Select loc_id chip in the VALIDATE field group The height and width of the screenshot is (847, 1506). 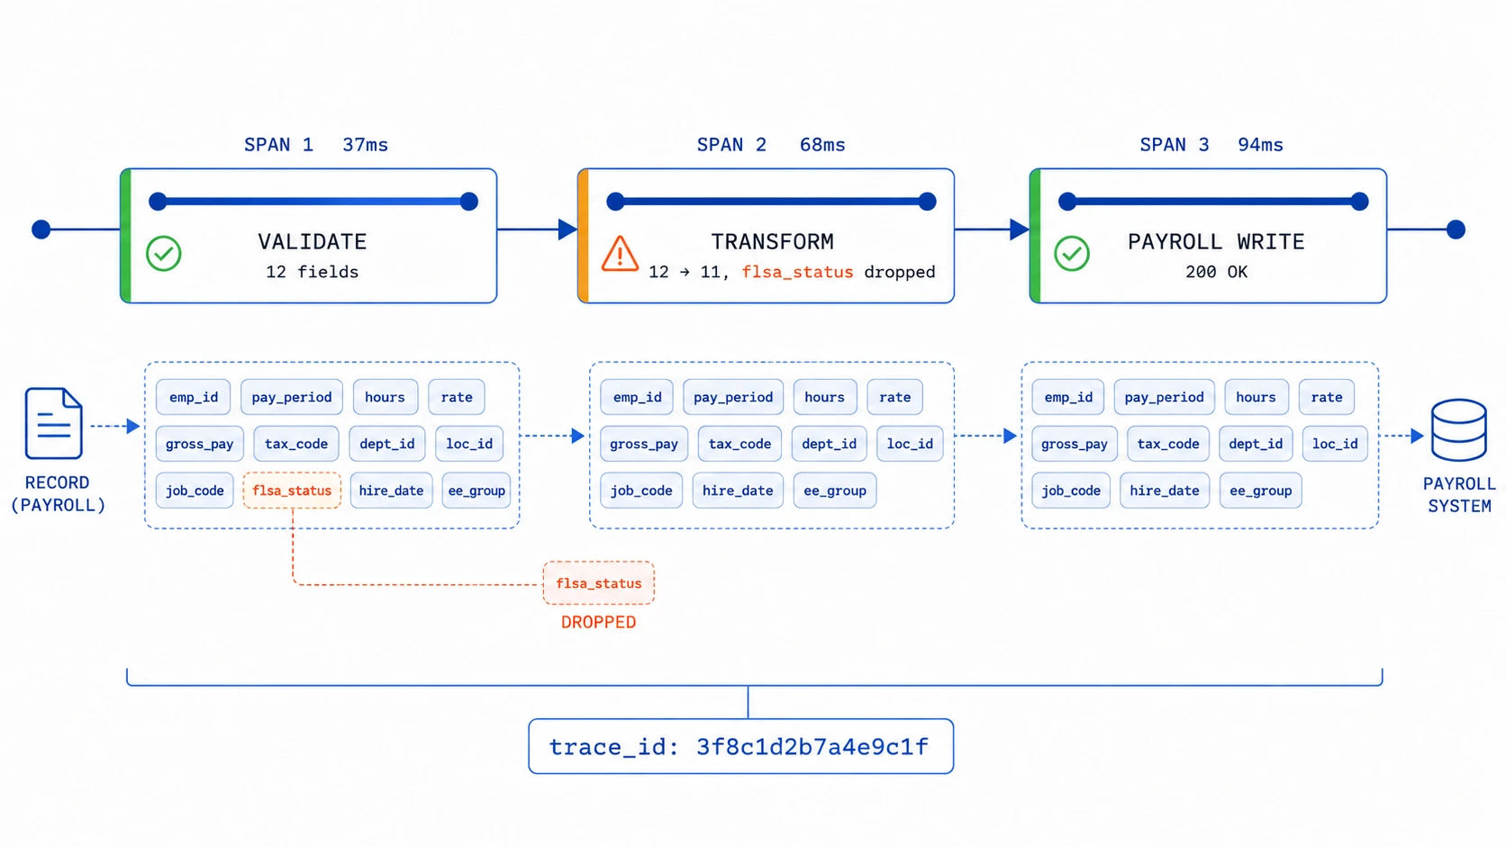[469, 444]
